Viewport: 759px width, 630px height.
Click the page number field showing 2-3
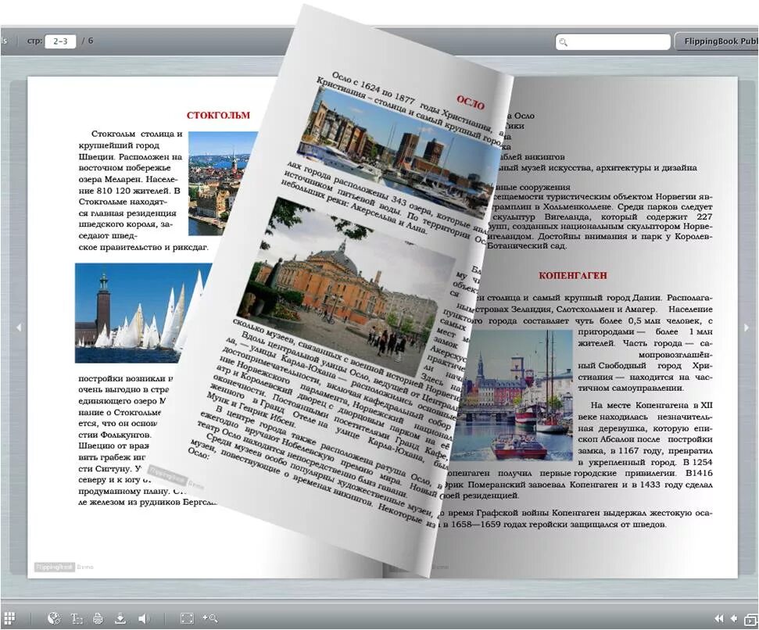pos(60,41)
